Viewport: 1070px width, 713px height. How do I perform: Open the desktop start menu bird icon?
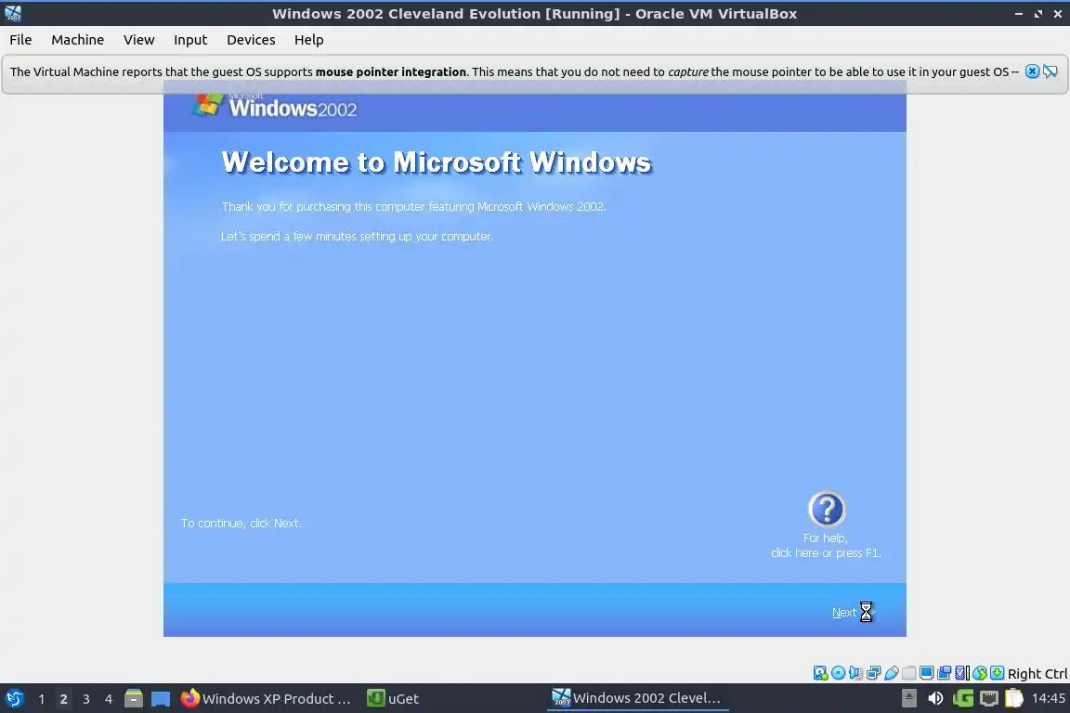click(x=14, y=699)
